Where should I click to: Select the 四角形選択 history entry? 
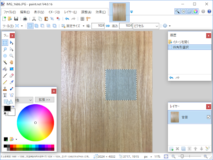pyautogui.click(x=190, y=47)
